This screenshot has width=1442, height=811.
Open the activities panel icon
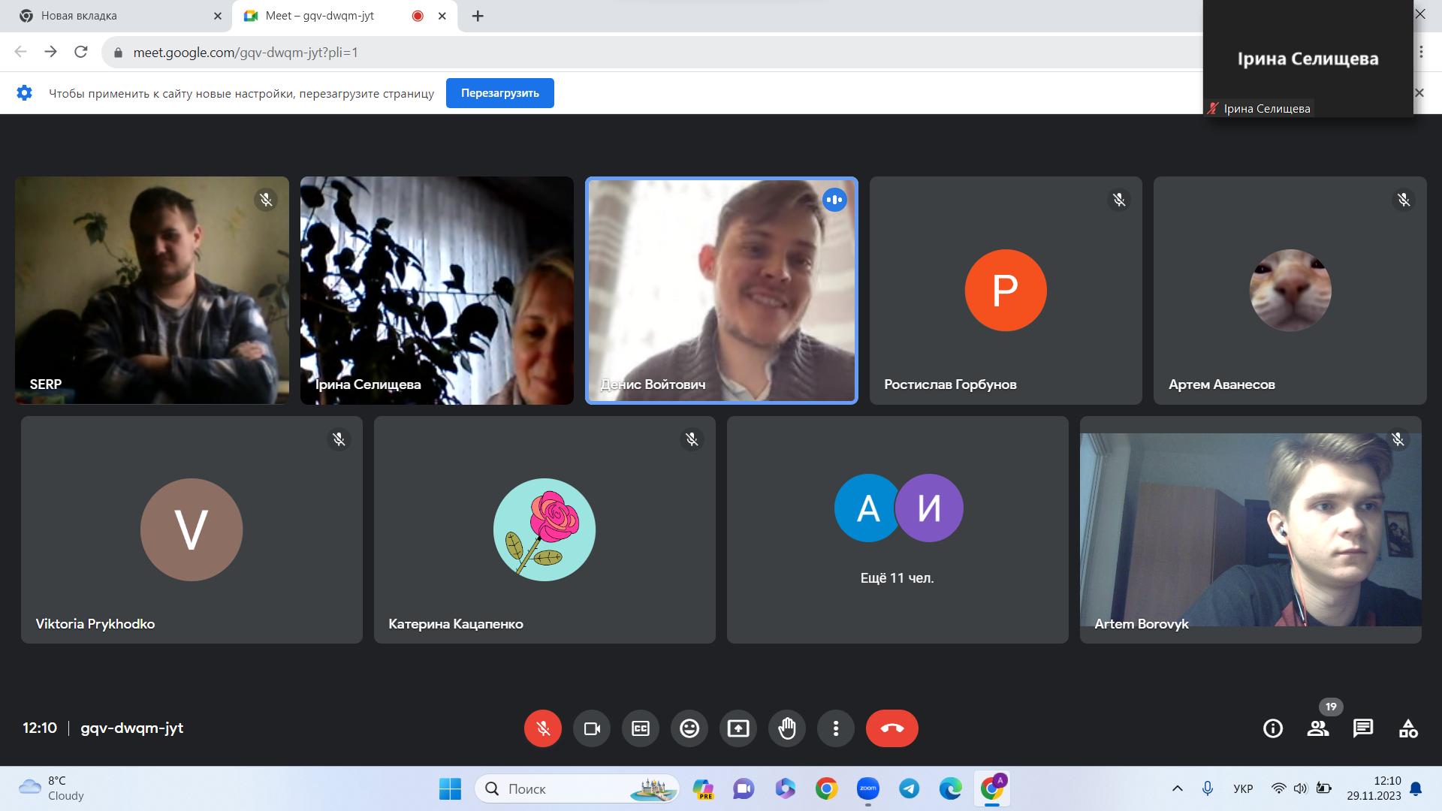pyautogui.click(x=1408, y=728)
